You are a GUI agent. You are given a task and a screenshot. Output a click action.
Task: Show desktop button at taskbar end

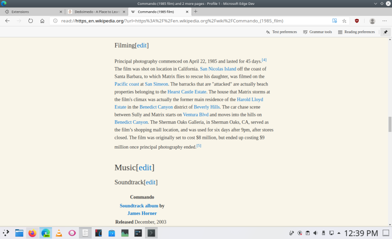point(386,233)
